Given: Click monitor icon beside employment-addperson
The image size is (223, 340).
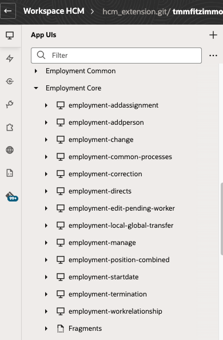Looking at the screenshot, I should [x=61, y=122].
